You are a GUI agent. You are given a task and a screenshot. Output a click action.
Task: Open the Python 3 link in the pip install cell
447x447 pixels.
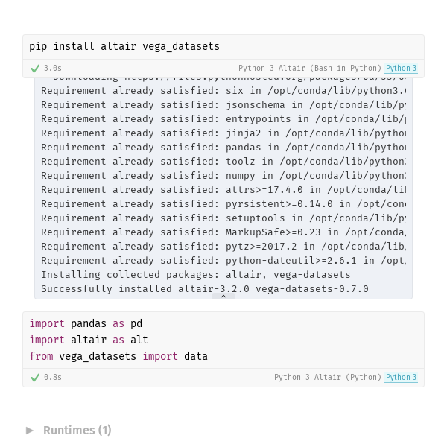coord(401,68)
